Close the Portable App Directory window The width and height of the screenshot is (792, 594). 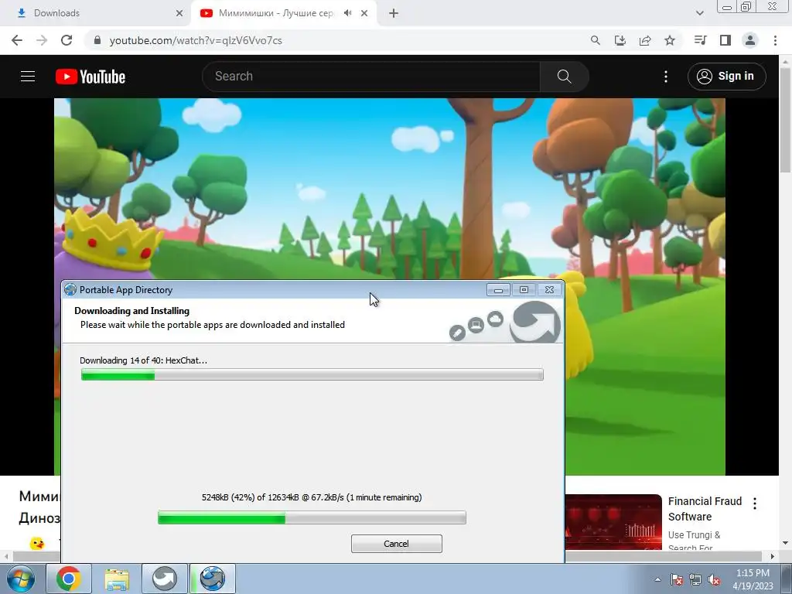tap(550, 290)
